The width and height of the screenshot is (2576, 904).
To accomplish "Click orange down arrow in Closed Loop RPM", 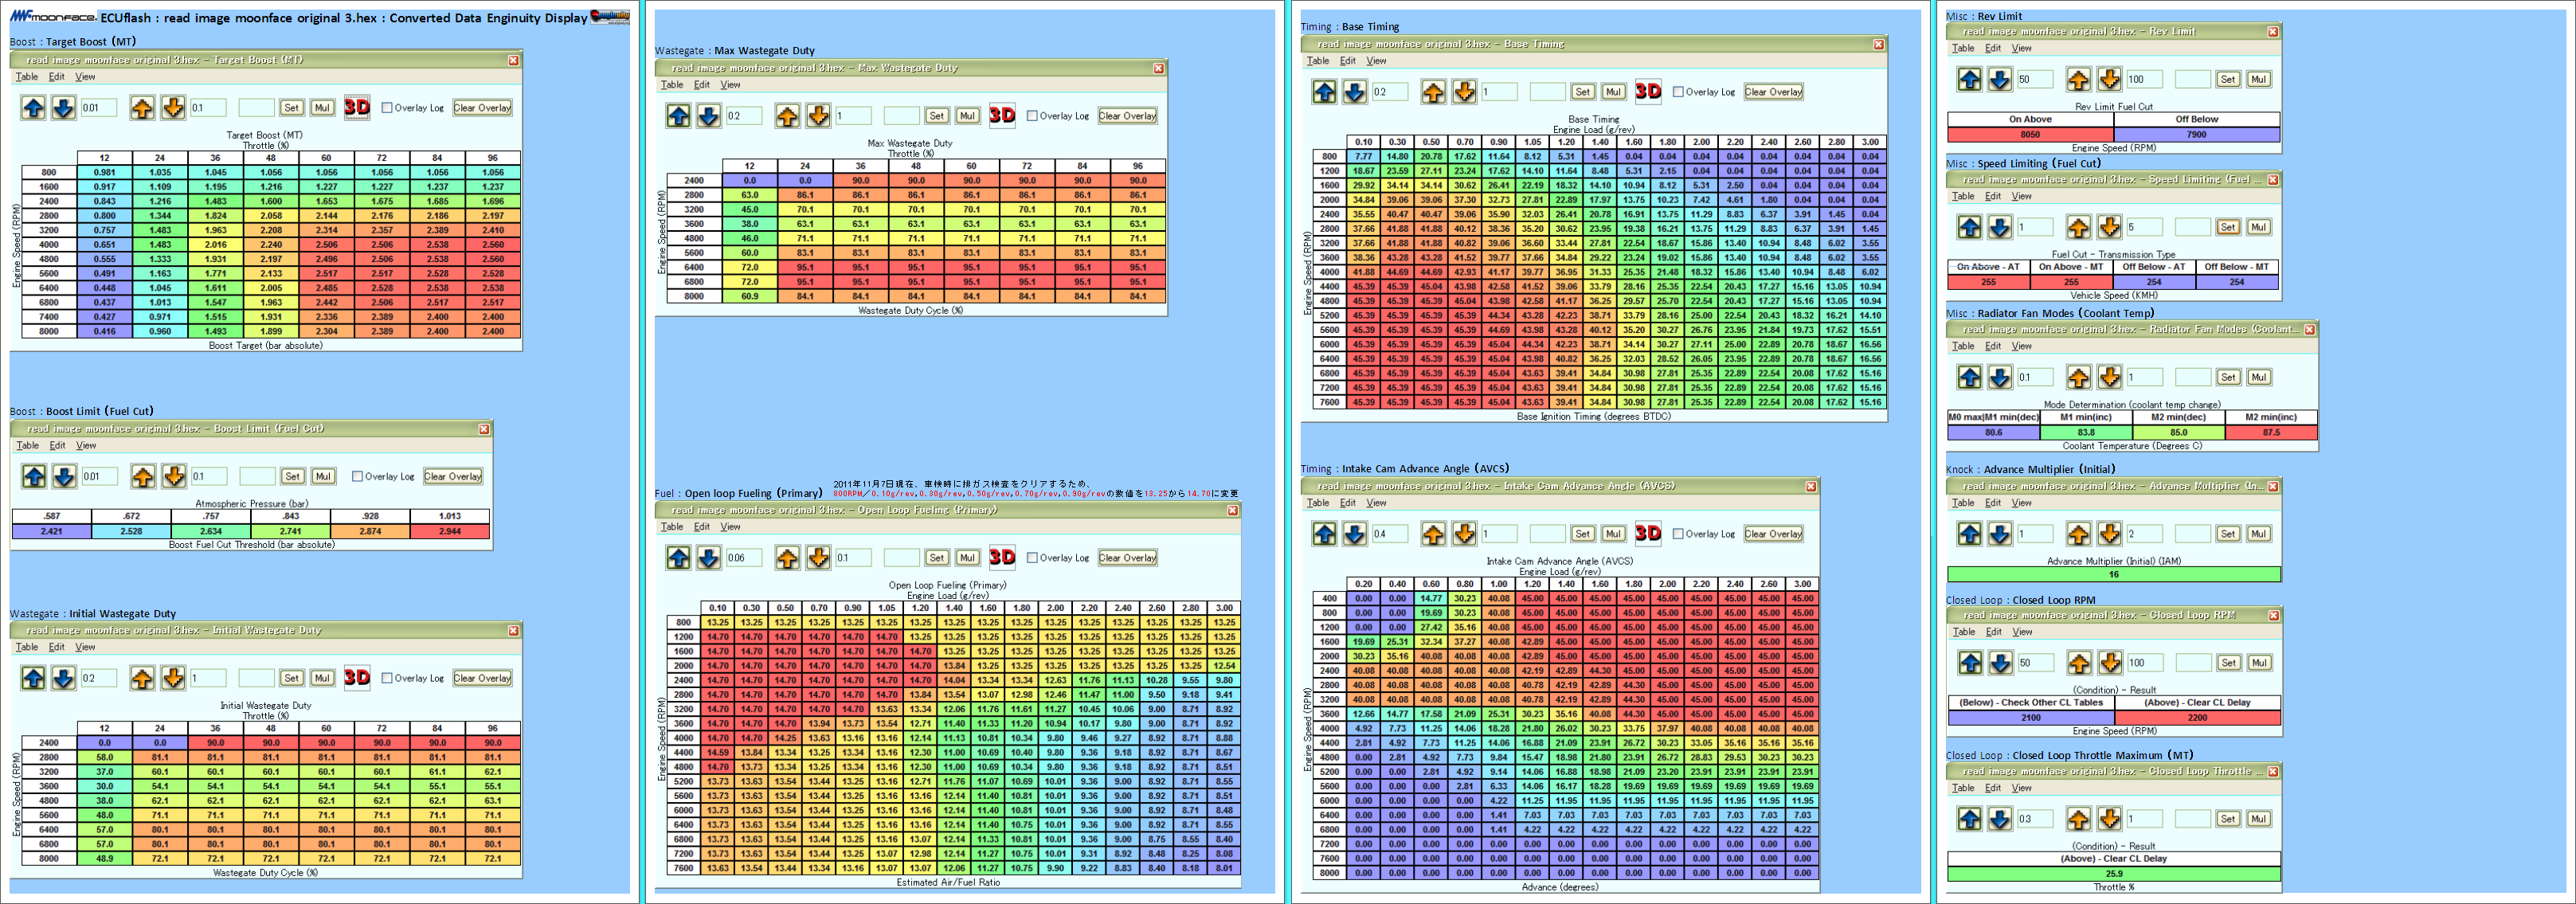I will click(2109, 663).
